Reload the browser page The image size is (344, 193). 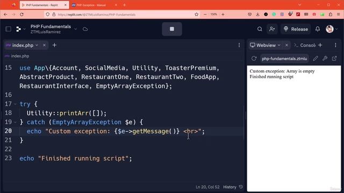(21, 14)
